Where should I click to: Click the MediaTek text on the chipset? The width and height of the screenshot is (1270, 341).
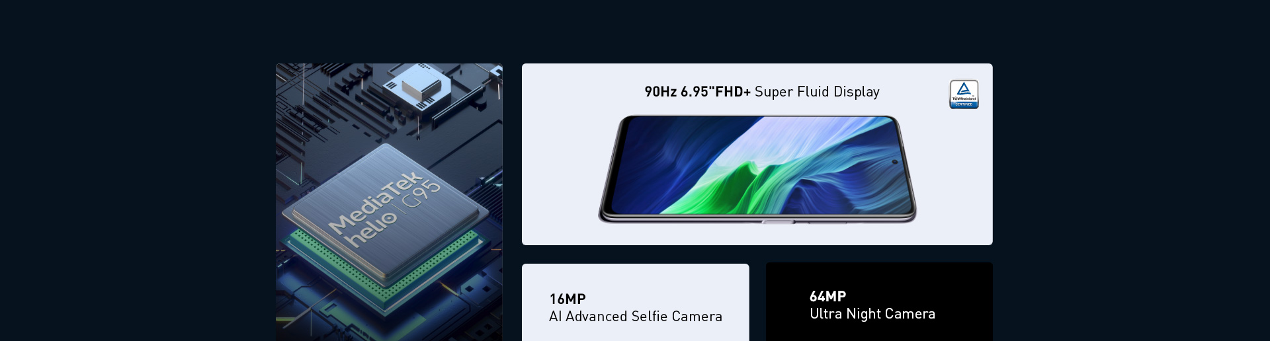pyautogui.click(x=376, y=202)
